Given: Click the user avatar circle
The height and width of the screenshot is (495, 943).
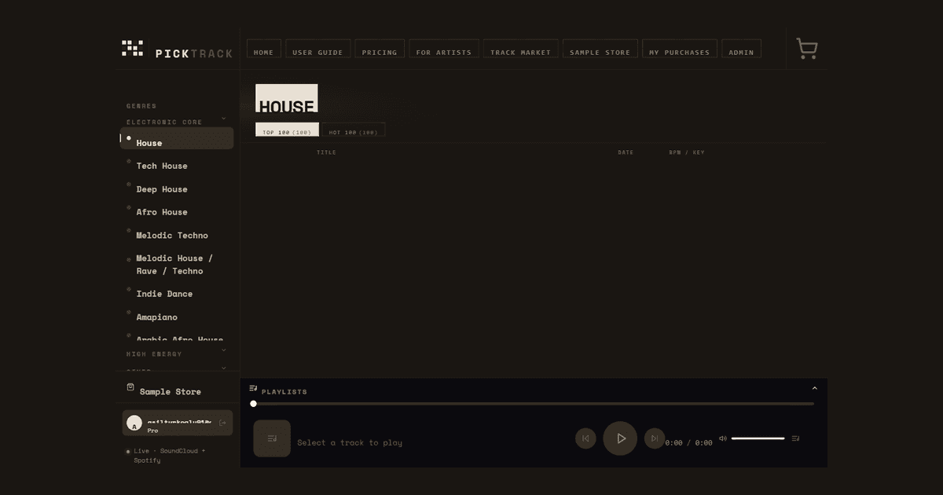Looking at the screenshot, I should click(x=134, y=423).
